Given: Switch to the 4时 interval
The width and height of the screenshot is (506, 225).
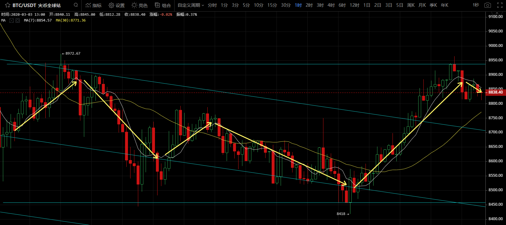Looking at the screenshot, I should tap(331, 5).
